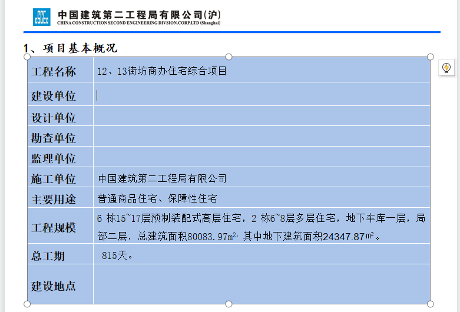Click the '中国建筑第二工程局有限公司' table cell text
Screen dimensions: 460x312
pyautogui.click(x=162, y=178)
